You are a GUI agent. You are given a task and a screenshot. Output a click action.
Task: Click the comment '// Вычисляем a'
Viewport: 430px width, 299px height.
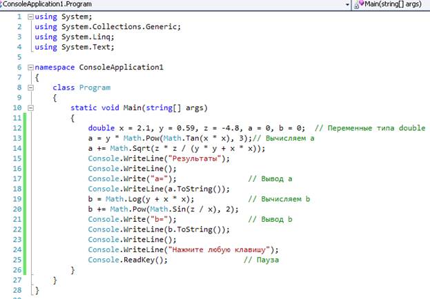283,138
